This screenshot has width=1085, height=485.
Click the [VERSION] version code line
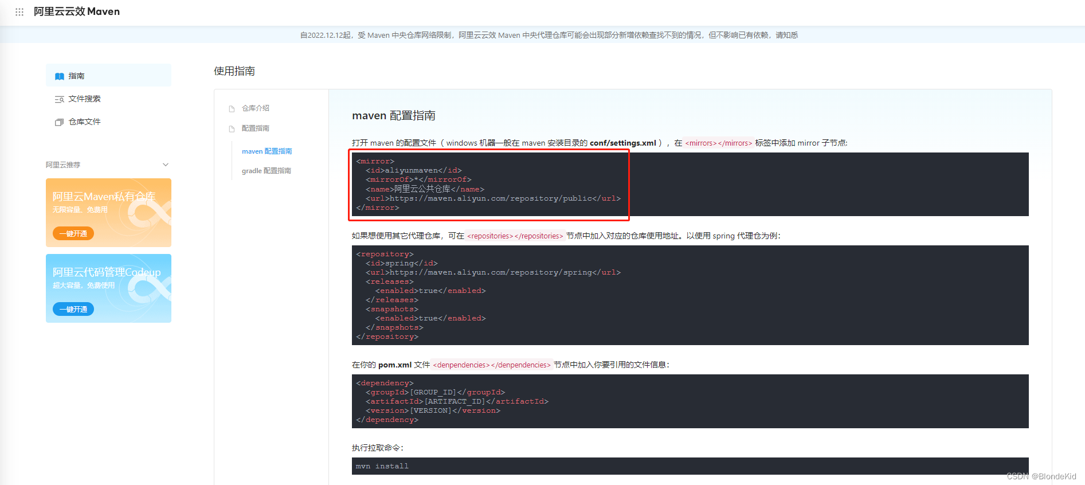pos(433,410)
